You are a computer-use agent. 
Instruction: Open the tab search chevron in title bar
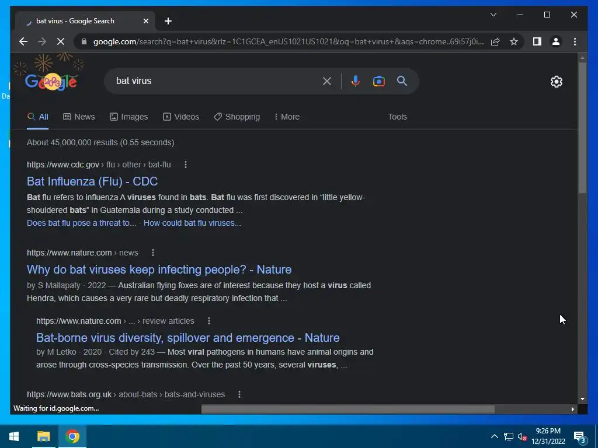493,15
